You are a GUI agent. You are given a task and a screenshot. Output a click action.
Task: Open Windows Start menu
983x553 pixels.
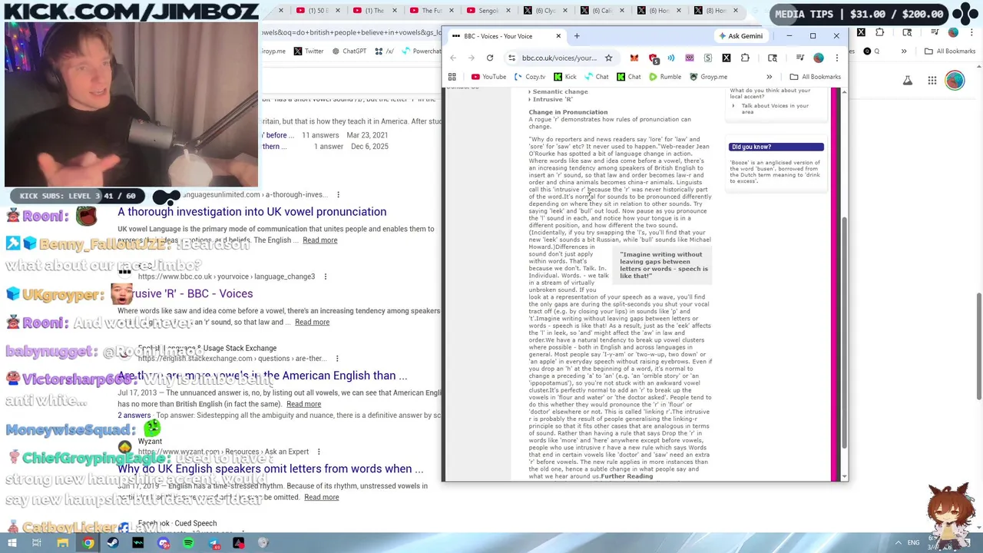12,543
